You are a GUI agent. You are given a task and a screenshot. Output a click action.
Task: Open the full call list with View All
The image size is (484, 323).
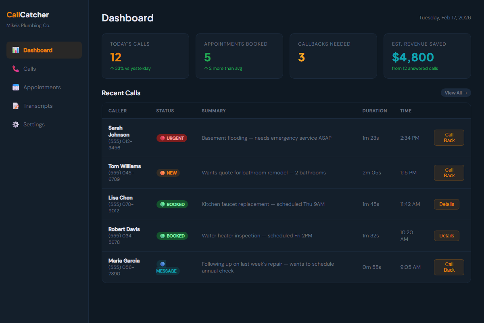point(456,92)
